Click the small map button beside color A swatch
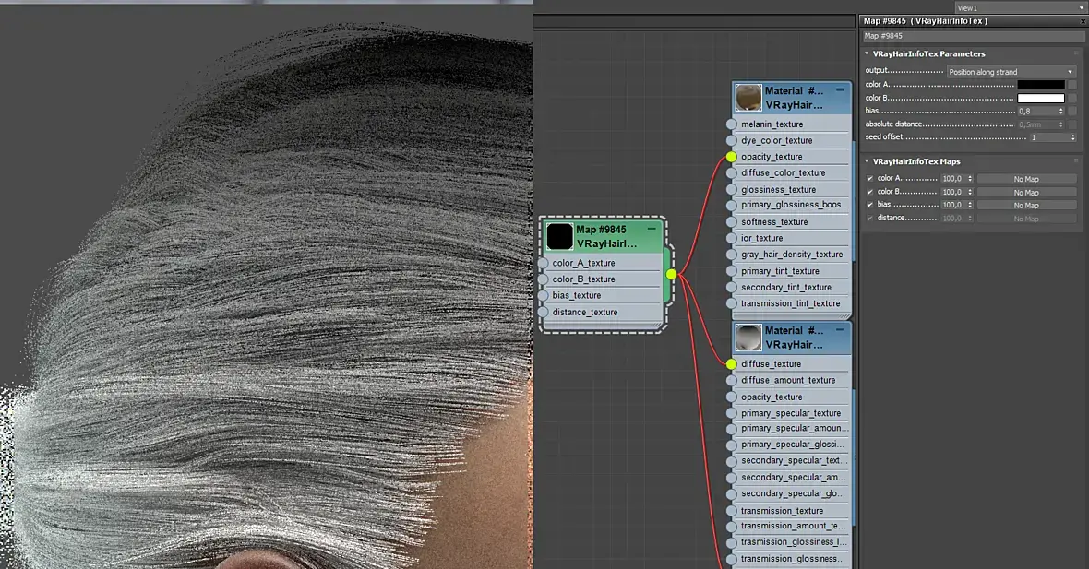The width and height of the screenshot is (1089, 569). tap(1072, 85)
